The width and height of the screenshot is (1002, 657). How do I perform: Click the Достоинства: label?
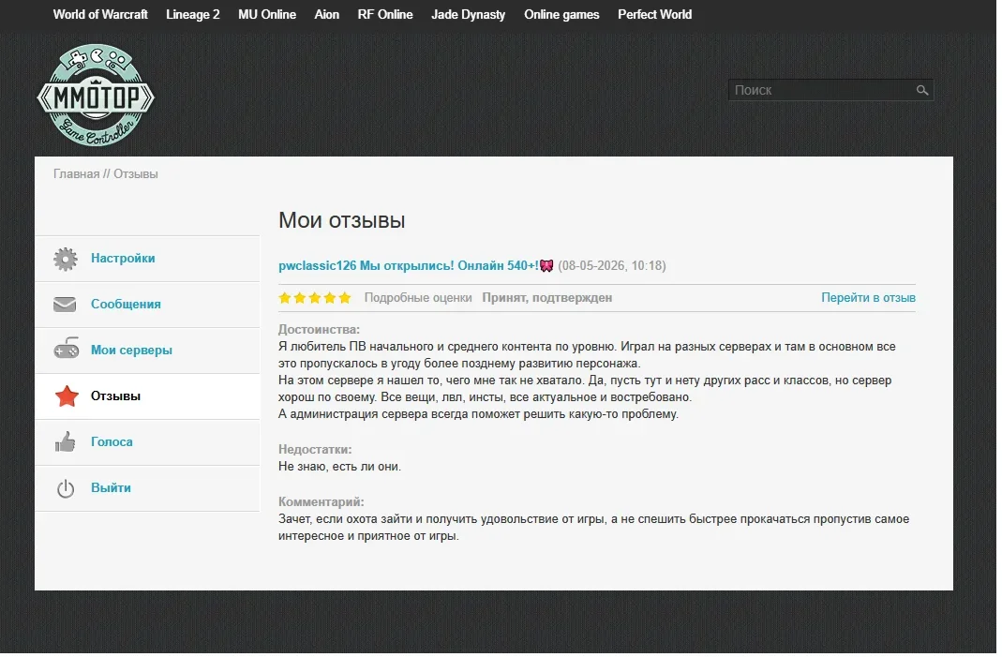point(321,331)
